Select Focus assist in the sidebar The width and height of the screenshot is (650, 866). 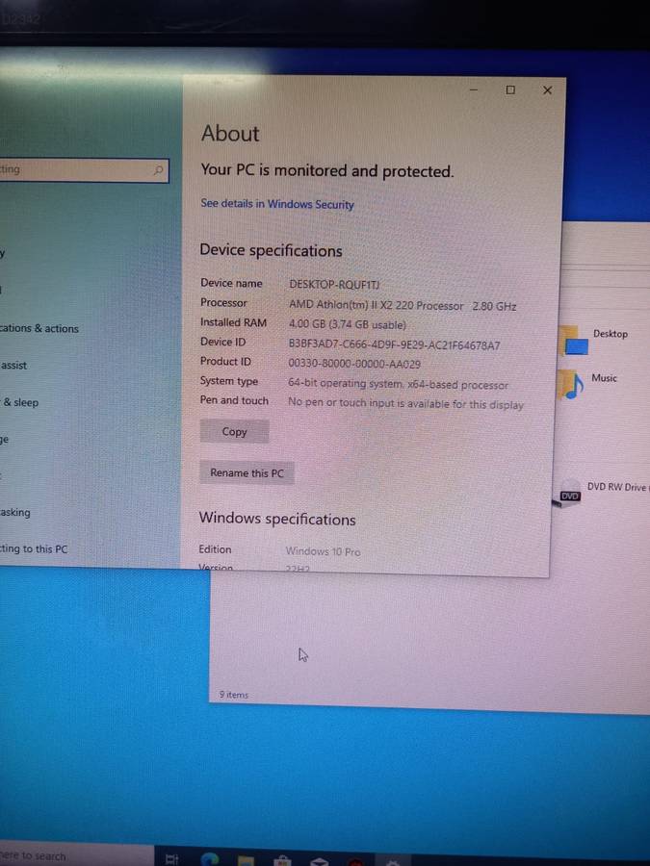pos(14,366)
